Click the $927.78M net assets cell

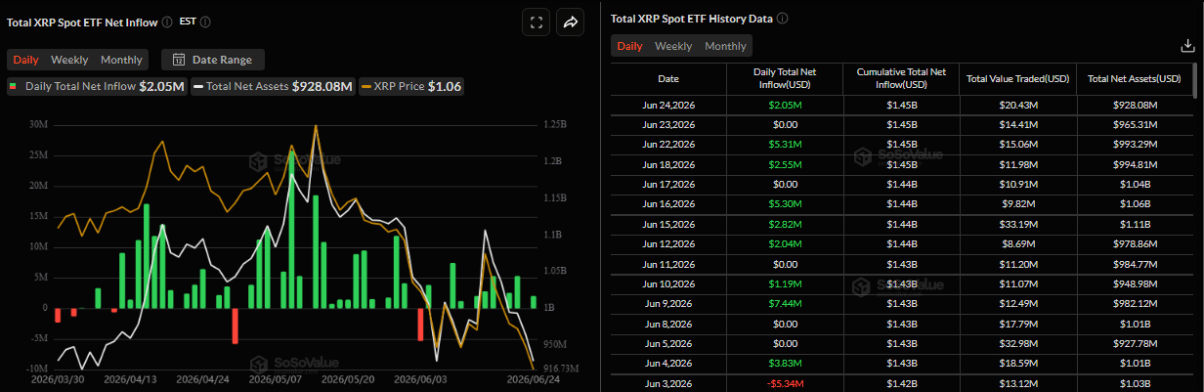tap(1134, 343)
